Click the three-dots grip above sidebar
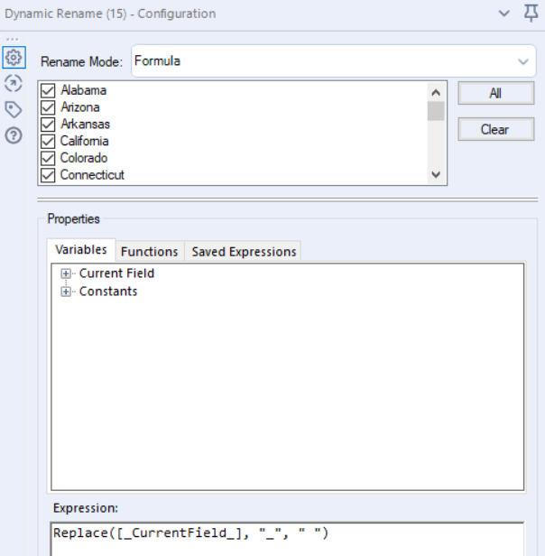This screenshot has width=545, height=556. [12, 40]
